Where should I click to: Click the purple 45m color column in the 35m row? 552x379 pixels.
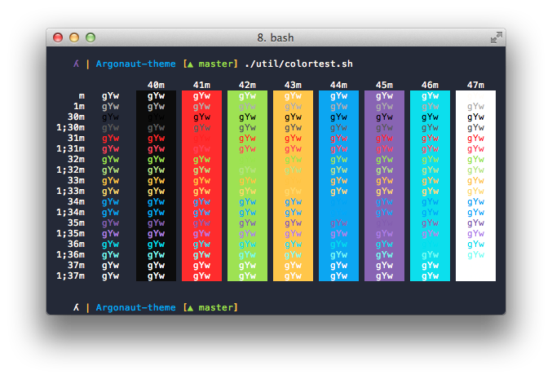click(x=384, y=223)
